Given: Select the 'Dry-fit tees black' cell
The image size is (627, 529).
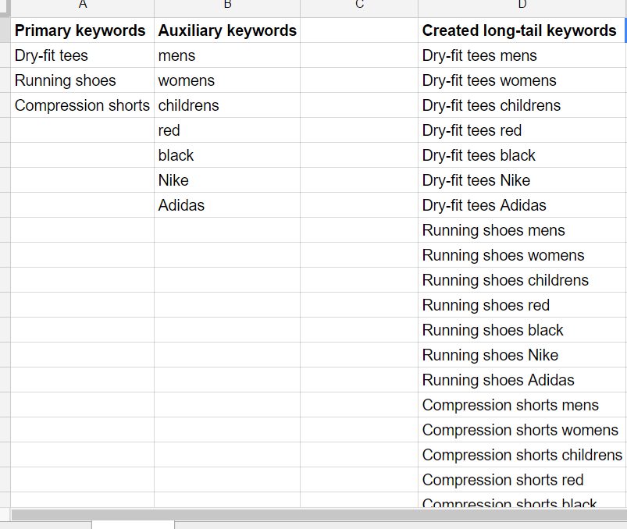Looking at the screenshot, I should (x=522, y=155).
